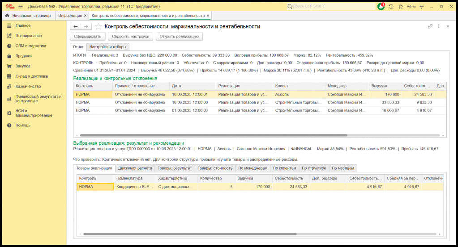Open the Главное section icon
Screen dimensions: 458x247
[x=9, y=25]
